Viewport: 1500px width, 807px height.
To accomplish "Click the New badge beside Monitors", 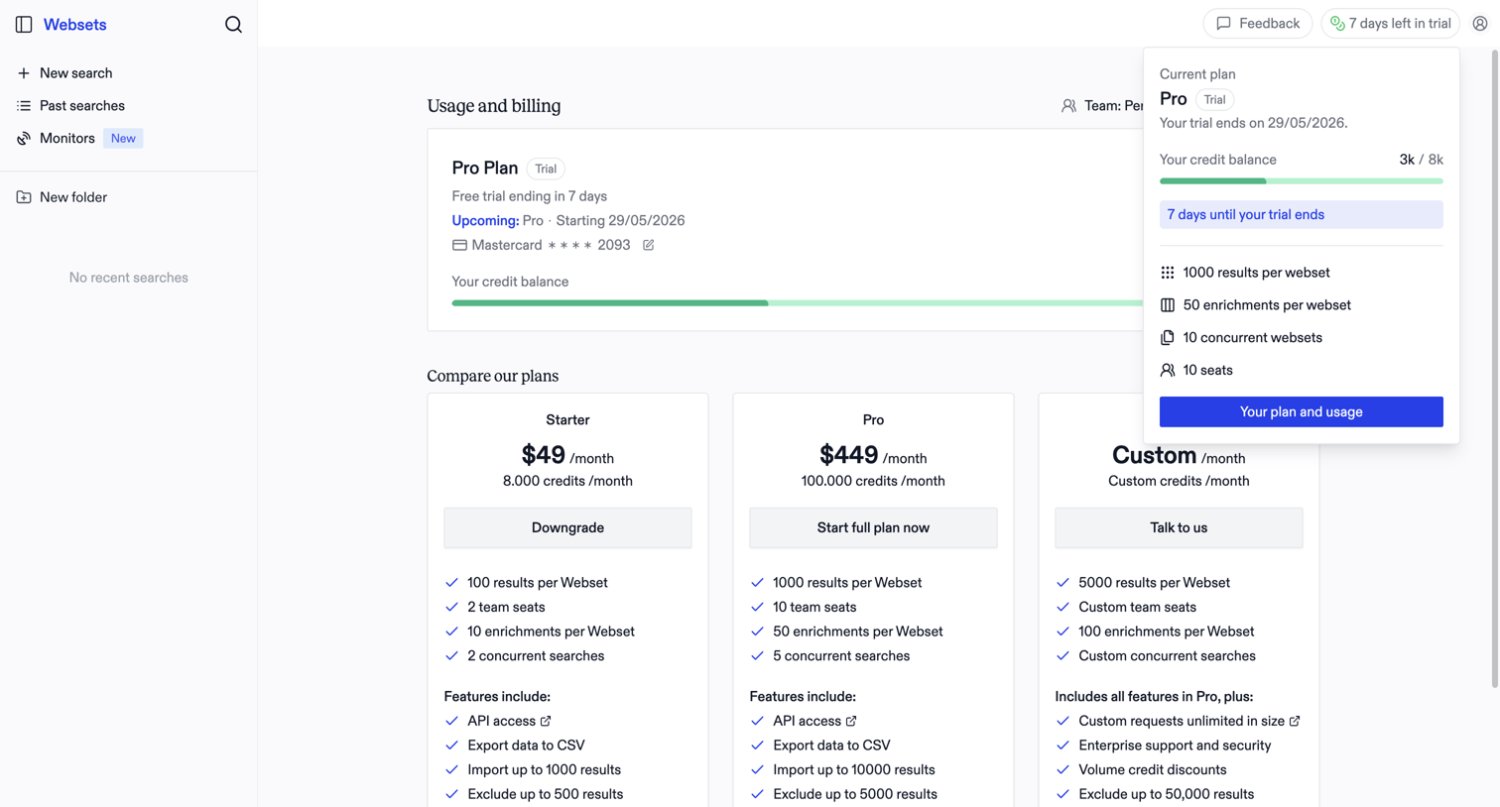I will [123, 139].
